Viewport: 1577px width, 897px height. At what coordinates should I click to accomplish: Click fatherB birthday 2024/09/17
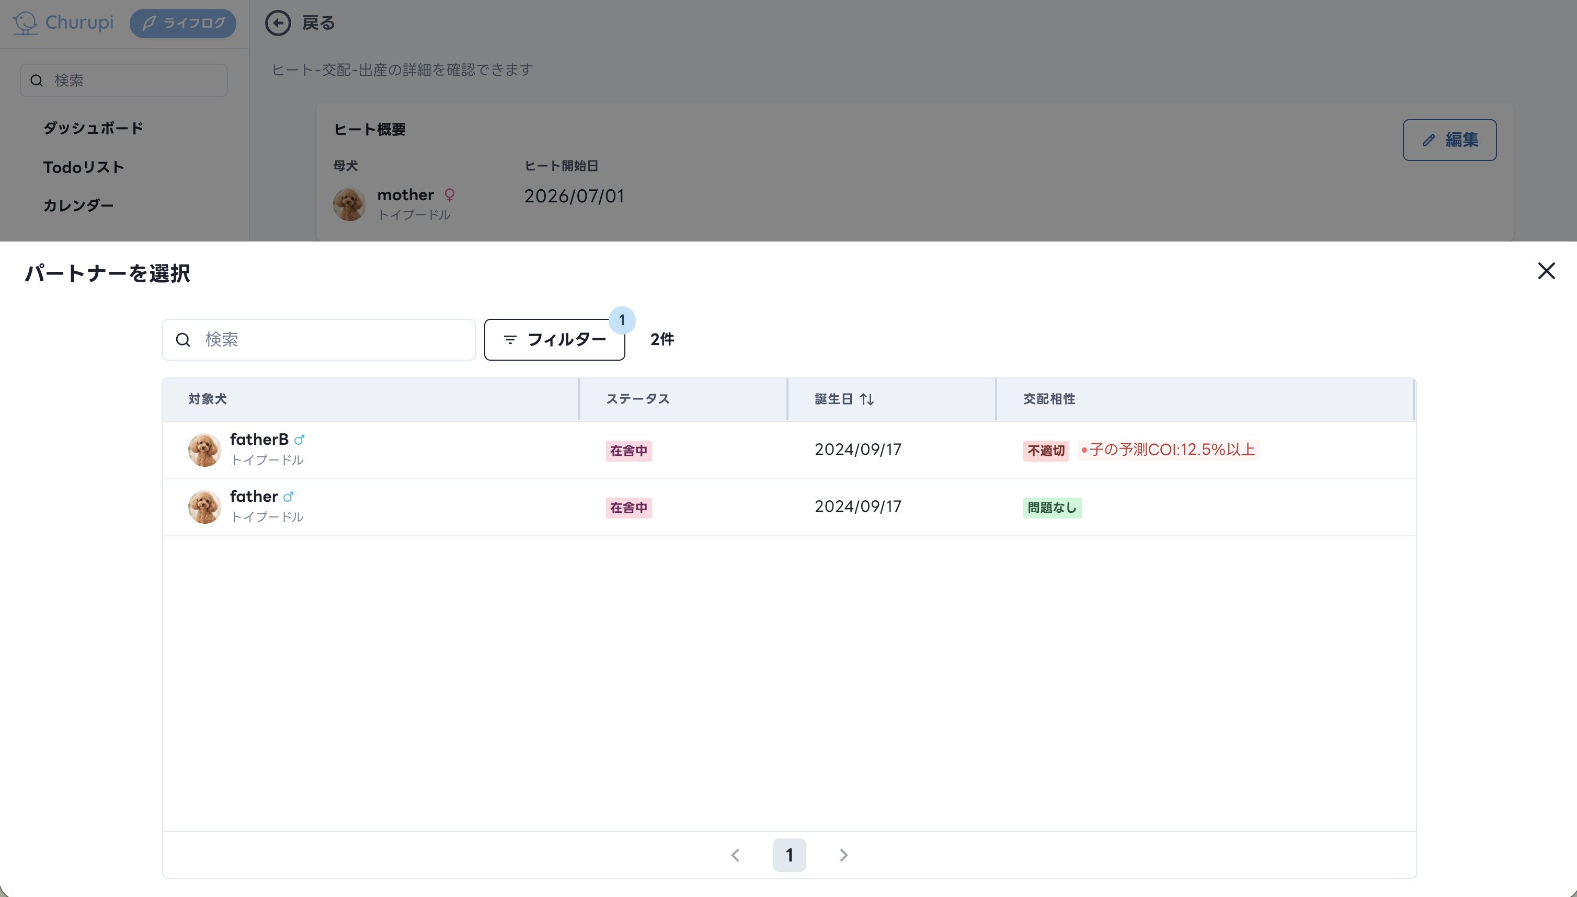click(858, 450)
